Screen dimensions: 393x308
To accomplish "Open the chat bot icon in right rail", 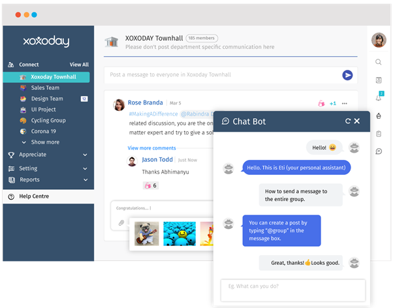I will 379,151.
